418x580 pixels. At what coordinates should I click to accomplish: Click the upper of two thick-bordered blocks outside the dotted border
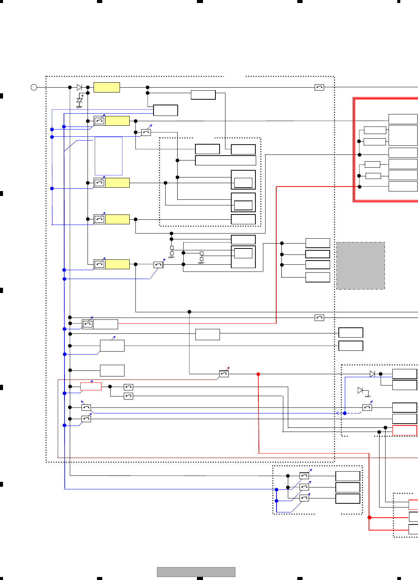351,333
